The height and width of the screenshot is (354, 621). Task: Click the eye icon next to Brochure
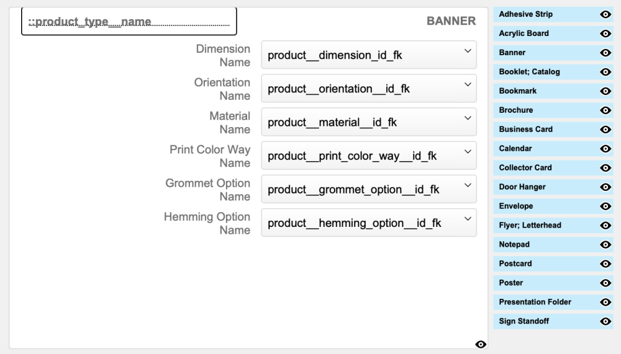tap(605, 110)
